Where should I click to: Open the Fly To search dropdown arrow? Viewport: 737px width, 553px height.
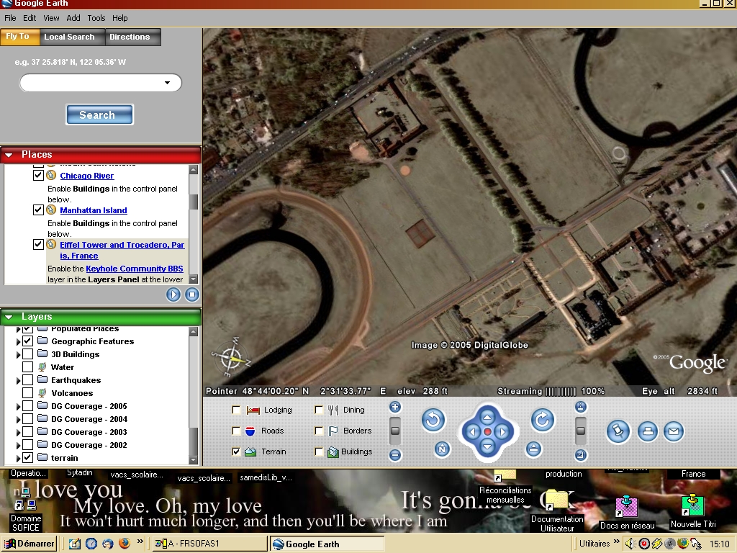167,83
